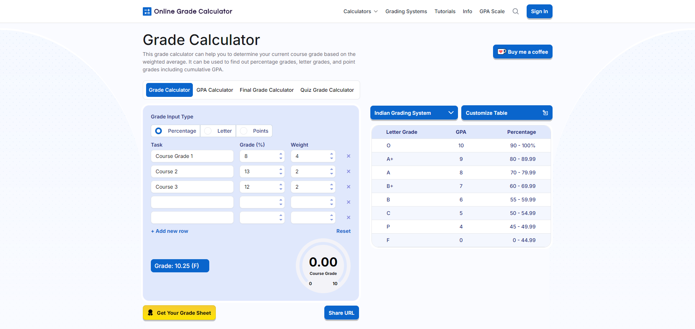The width and height of the screenshot is (695, 329).
Task: Click Add new row link
Action: tap(169, 231)
